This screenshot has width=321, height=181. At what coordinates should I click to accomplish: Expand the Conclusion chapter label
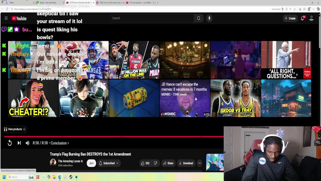[60, 143]
